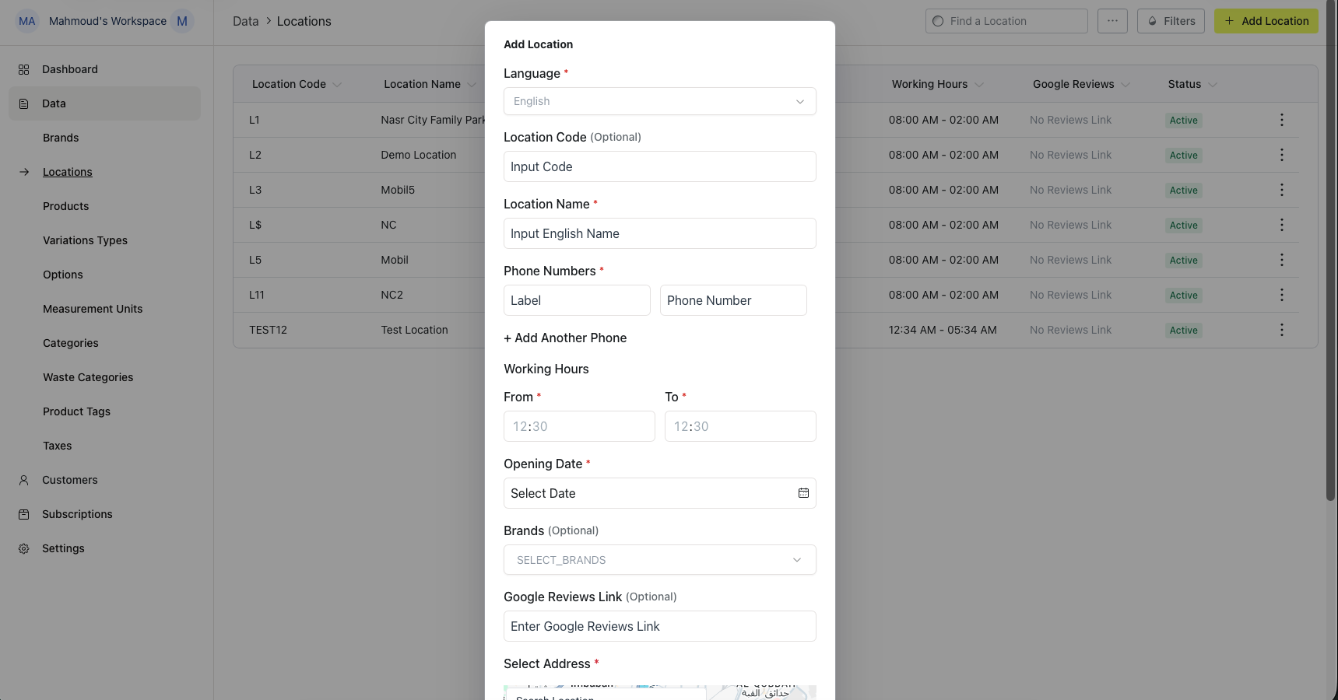Open the three-dot menu for row L11
This screenshot has width=1338, height=700.
(x=1282, y=295)
